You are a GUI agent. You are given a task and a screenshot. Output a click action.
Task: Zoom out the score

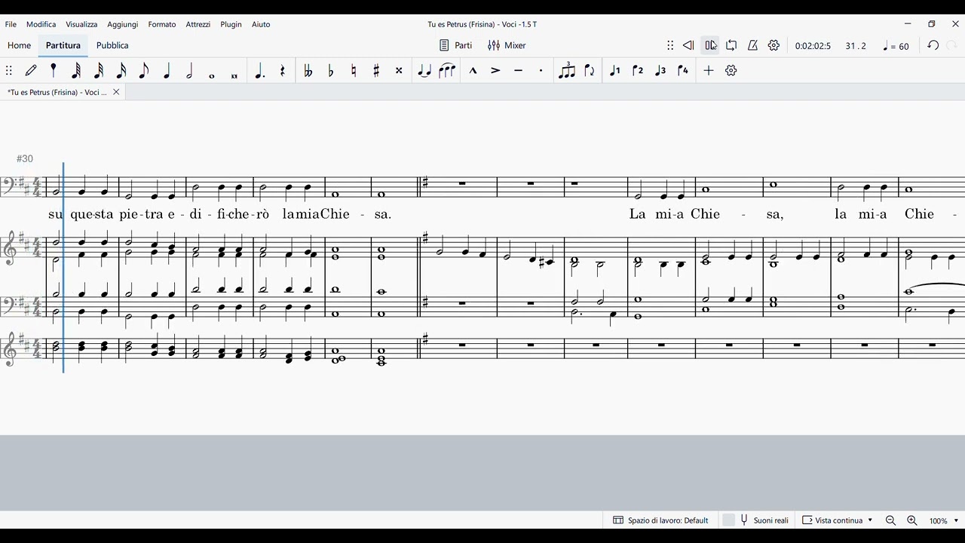pos(890,520)
